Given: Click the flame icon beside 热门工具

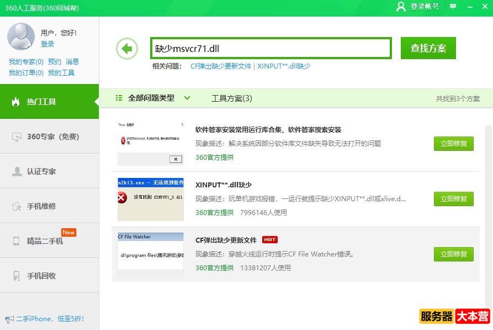Looking at the screenshot, I should coord(15,102).
